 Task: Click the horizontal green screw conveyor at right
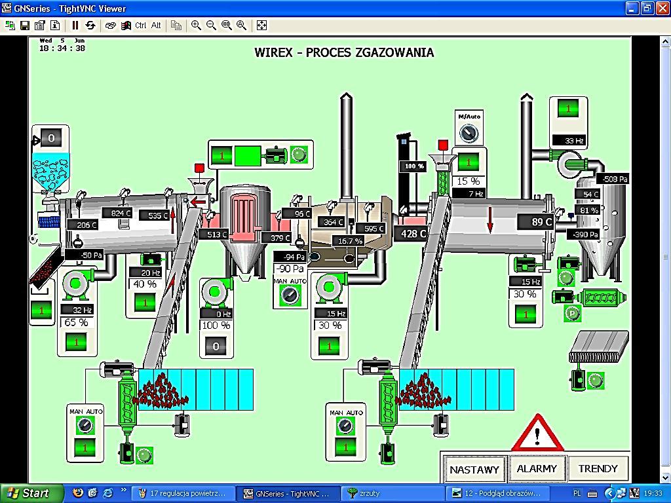point(602,298)
